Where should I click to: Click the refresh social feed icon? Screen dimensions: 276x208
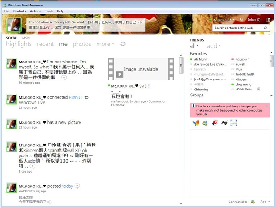tap(123, 44)
